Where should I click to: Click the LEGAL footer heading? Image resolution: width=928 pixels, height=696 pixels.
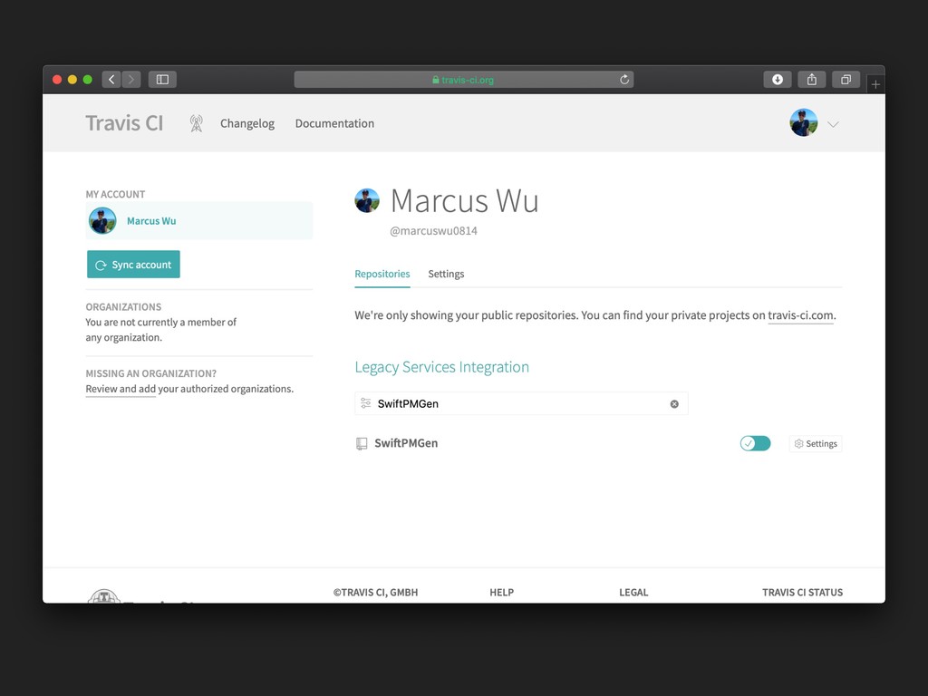coord(633,593)
